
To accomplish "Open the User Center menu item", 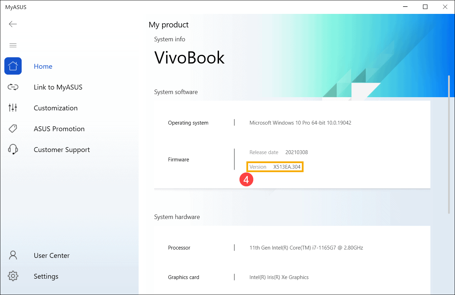I will point(52,255).
